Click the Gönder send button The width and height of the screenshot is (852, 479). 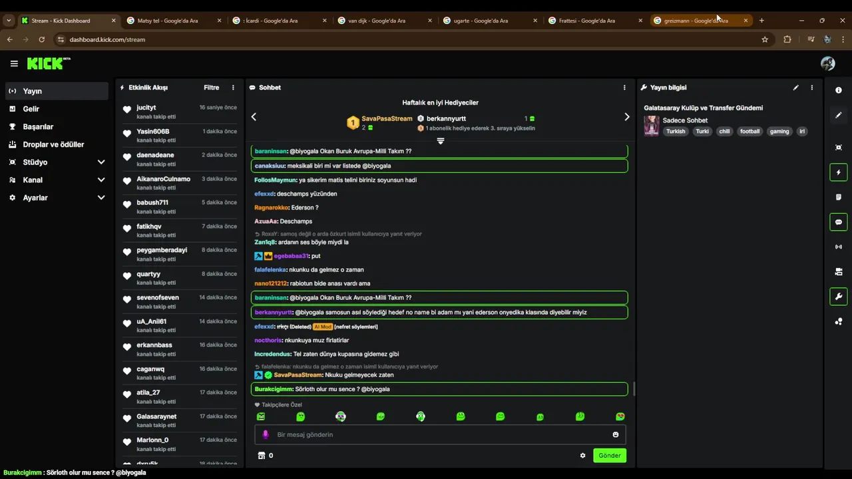coord(610,456)
